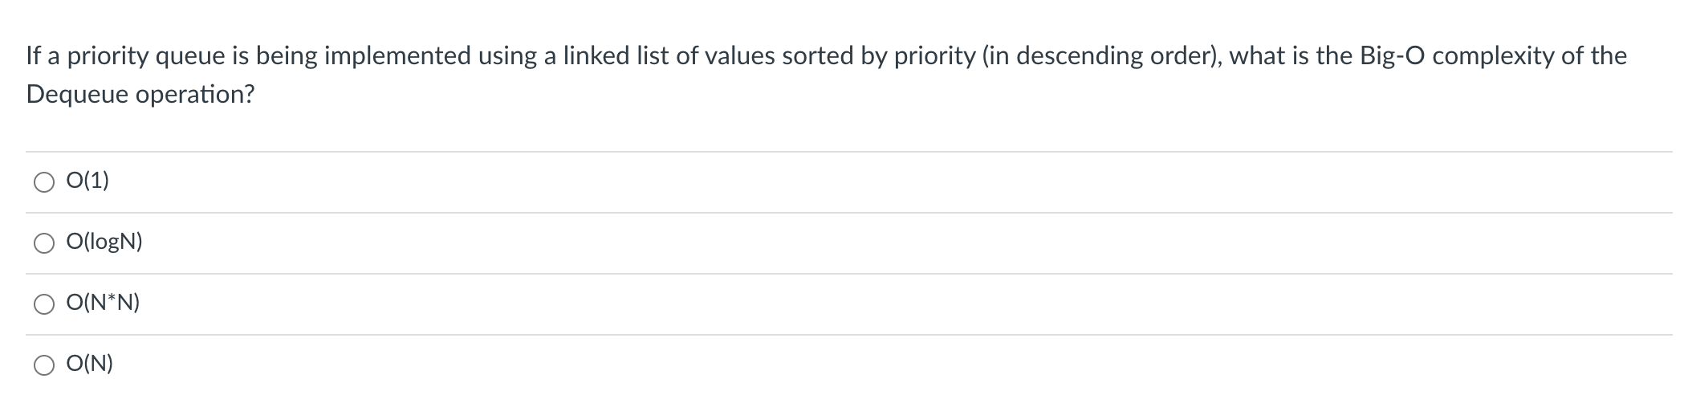Click blank area right of O(logN) row
Image resolution: width=1684 pixels, height=395 pixels.
[x=907, y=242]
